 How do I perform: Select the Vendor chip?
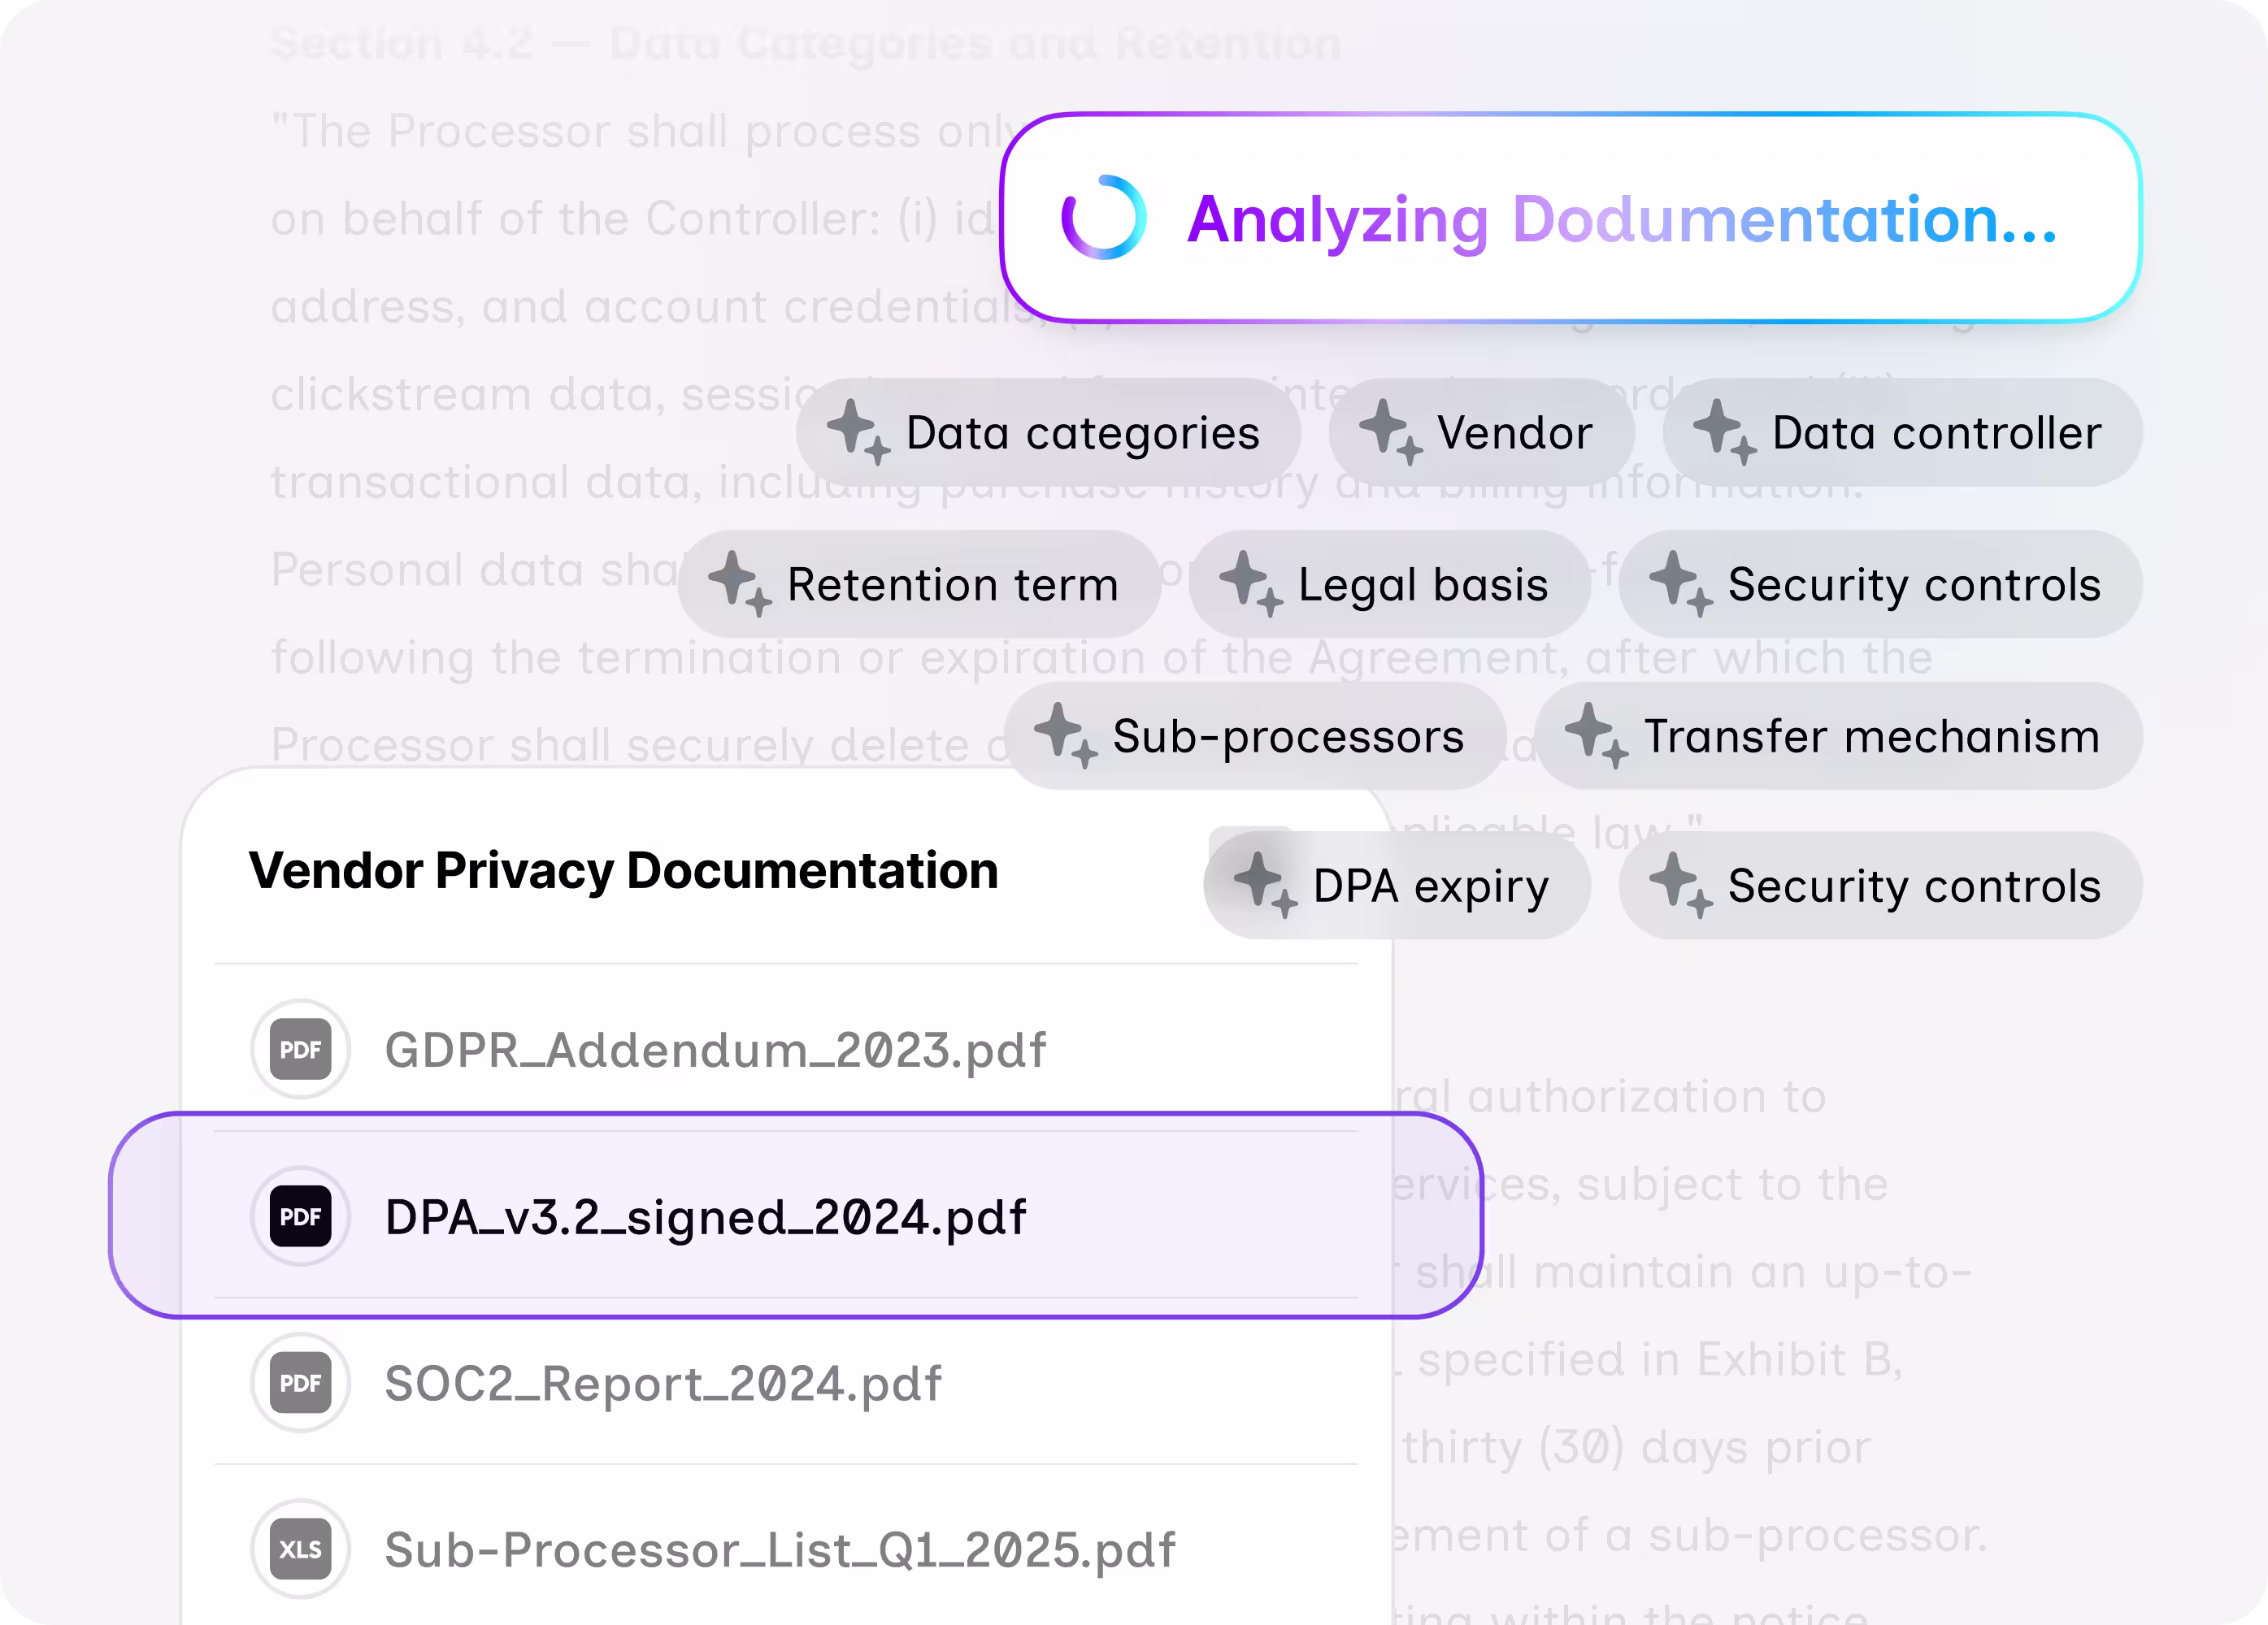1481,433
